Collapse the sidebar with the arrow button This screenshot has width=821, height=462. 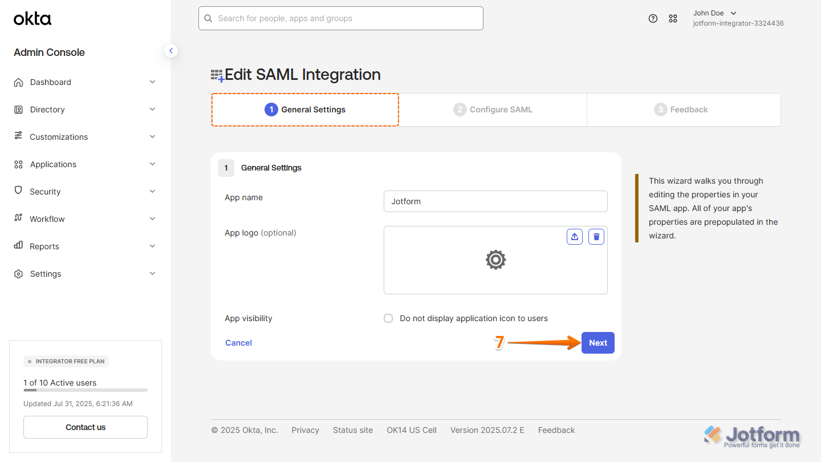[x=171, y=51]
